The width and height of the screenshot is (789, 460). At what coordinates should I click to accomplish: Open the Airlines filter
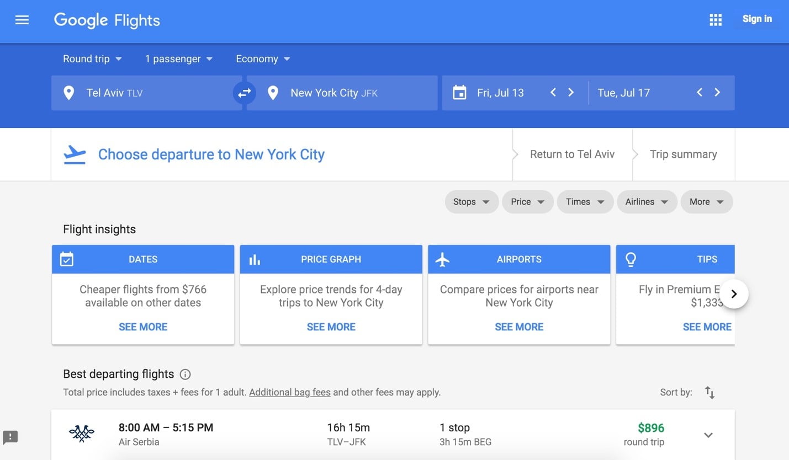pyautogui.click(x=647, y=202)
